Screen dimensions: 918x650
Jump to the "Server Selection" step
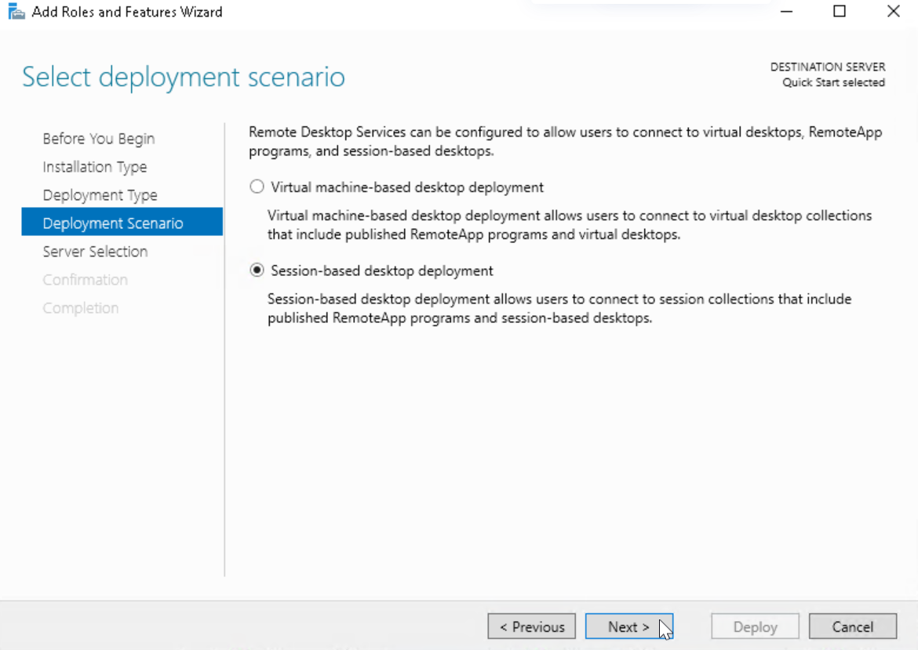point(94,251)
